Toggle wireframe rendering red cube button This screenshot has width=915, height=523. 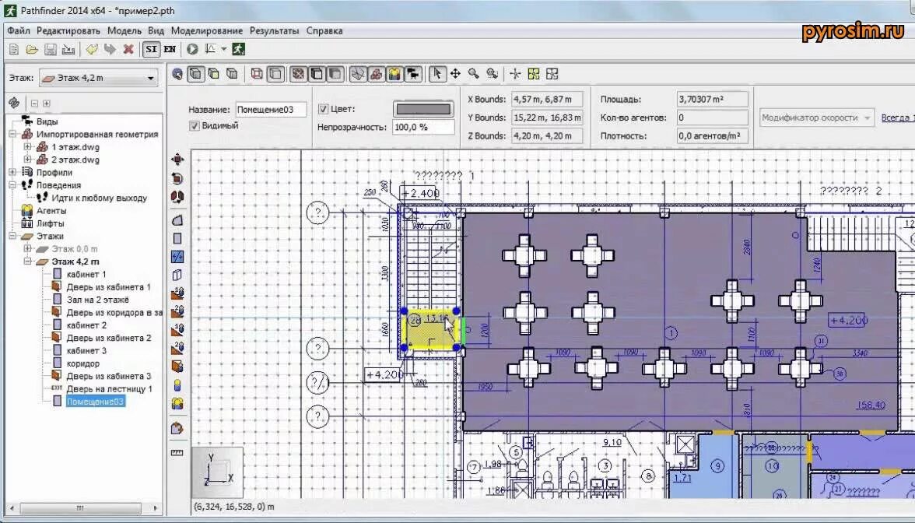point(256,73)
